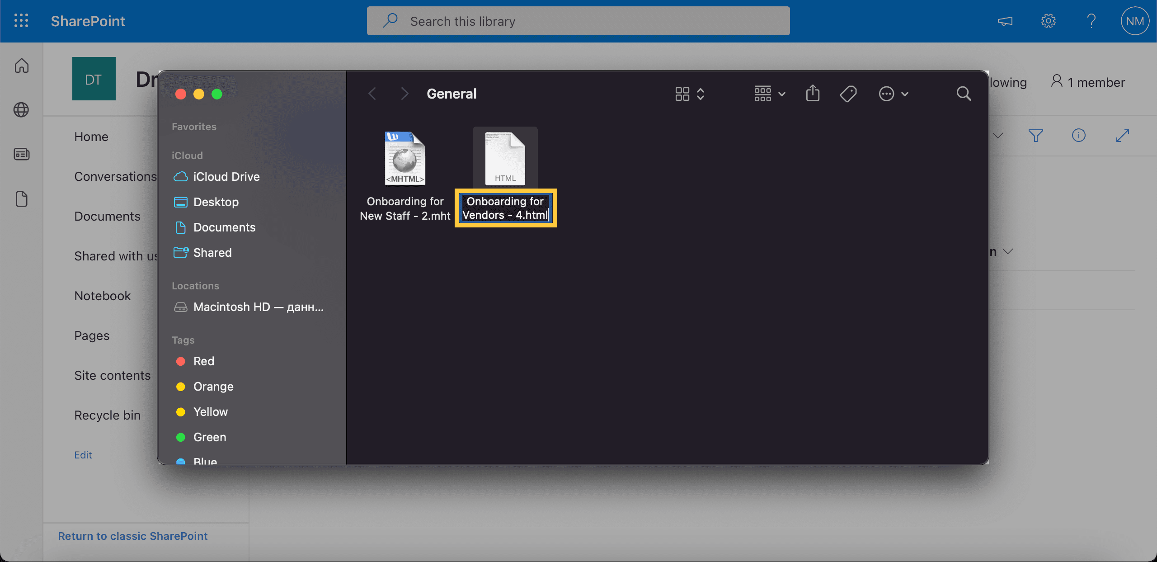
Task: Select Site contents in SharePoint navigation
Action: click(112, 374)
